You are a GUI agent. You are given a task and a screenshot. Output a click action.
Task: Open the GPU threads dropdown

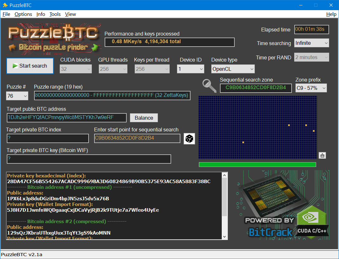113,69
